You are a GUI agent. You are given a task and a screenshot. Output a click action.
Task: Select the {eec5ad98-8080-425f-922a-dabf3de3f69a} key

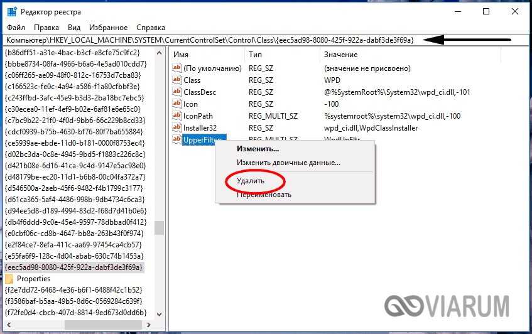click(73, 267)
